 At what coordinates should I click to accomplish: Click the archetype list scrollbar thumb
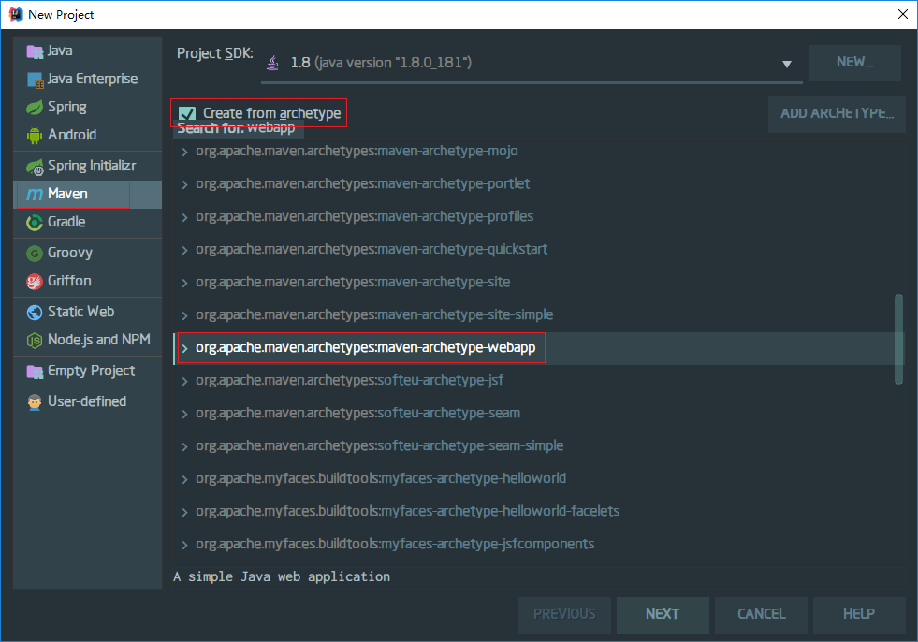(x=898, y=340)
